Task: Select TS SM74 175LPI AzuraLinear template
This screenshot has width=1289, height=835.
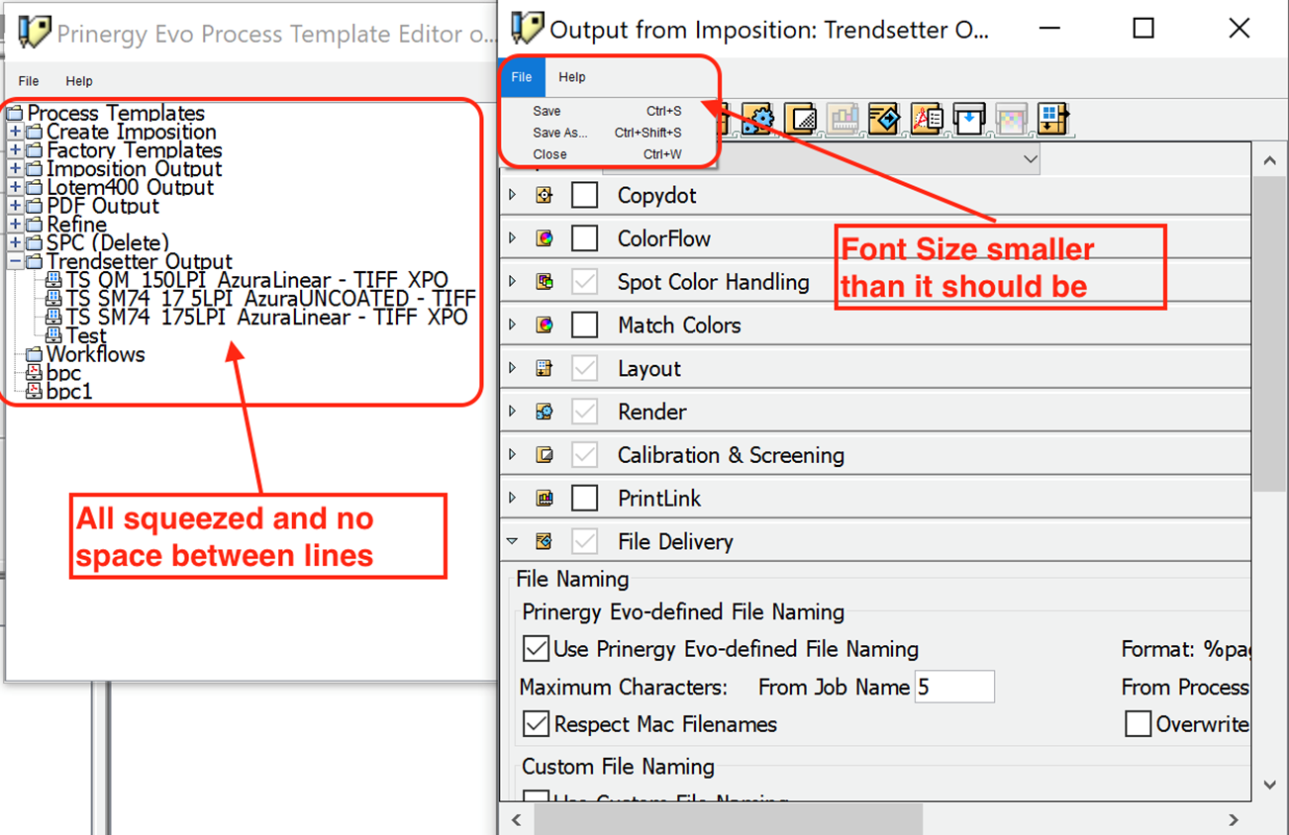Action: coord(266,318)
